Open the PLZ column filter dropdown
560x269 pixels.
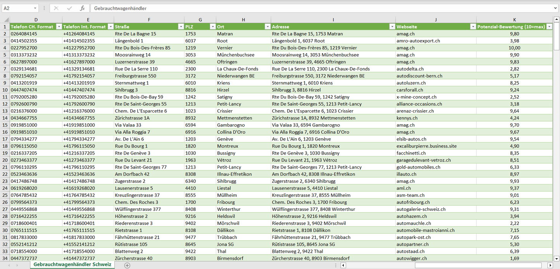212,27
